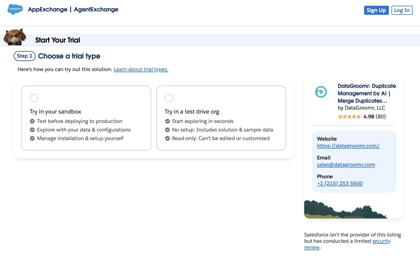Click the checkmark beside 'Test before deploying to production'
The width and height of the screenshot is (420, 279).
[x=32, y=121]
